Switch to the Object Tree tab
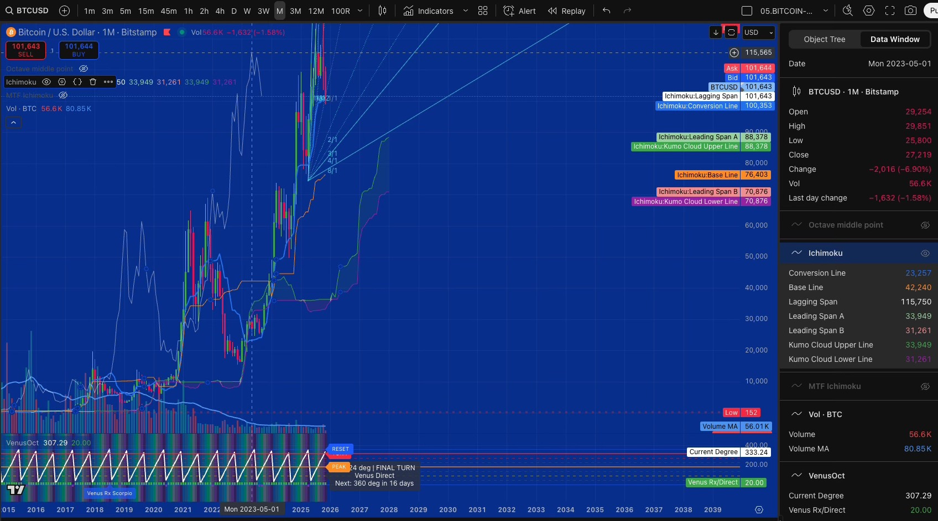The height and width of the screenshot is (521, 938). [824, 39]
